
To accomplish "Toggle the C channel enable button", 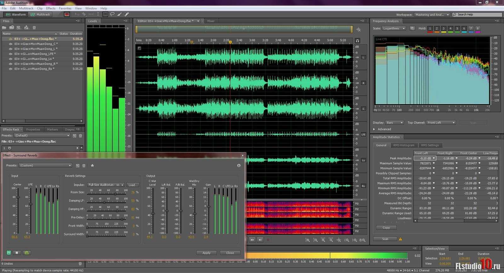I will point(363,109).
